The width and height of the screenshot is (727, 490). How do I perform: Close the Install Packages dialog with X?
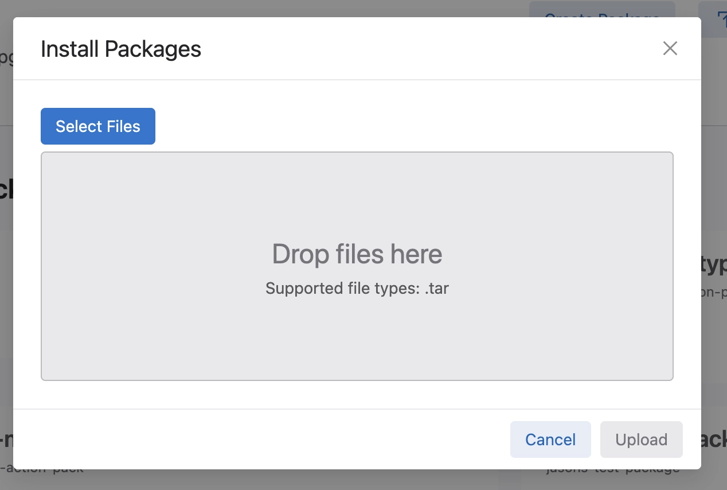coord(670,49)
